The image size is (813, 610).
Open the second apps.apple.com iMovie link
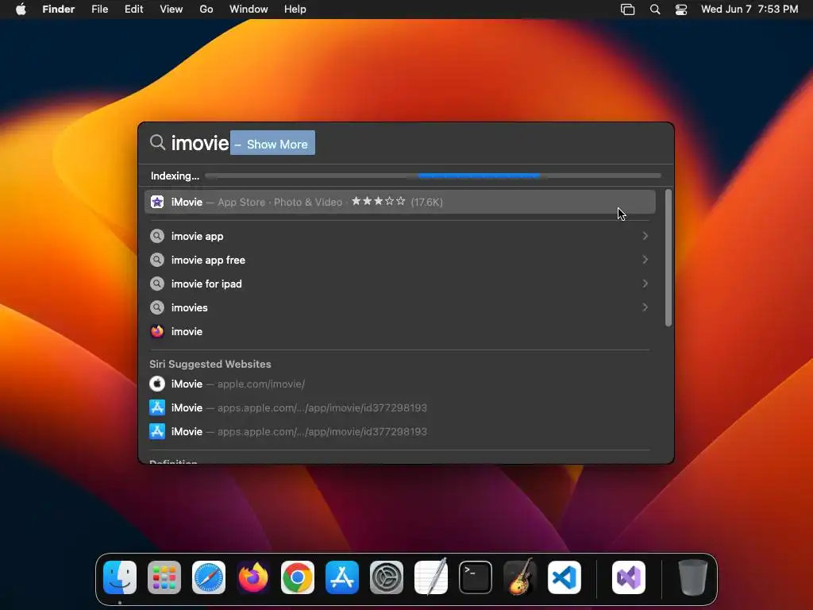tap(400, 431)
